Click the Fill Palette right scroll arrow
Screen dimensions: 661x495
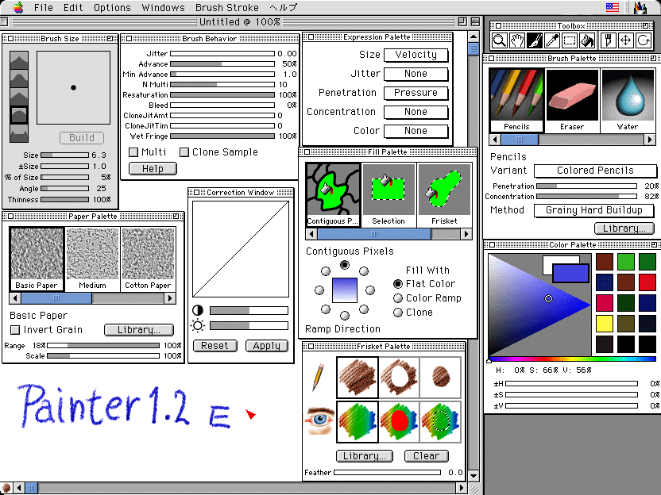coord(466,234)
